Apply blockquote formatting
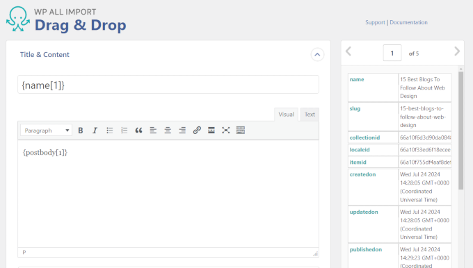This screenshot has width=473, height=268. click(138, 131)
